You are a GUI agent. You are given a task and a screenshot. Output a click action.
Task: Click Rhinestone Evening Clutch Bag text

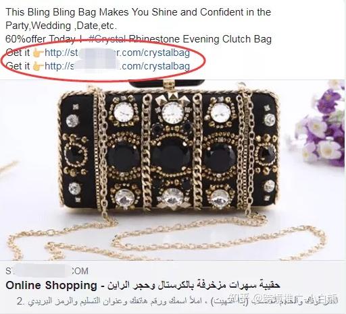tap(200, 39)
